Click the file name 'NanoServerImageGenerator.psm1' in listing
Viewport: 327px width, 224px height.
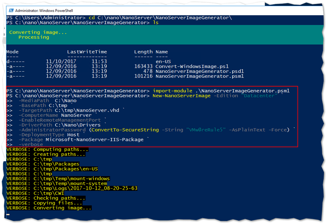[200, 76]
